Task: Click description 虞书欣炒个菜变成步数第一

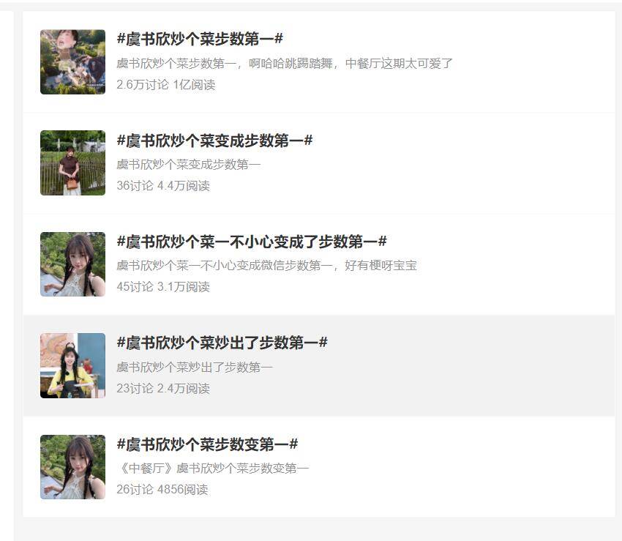Action: (x=188, y=164)
